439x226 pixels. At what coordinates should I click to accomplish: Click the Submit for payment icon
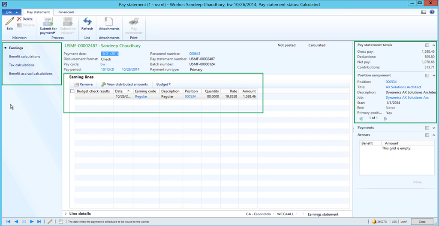coord(48,22)
